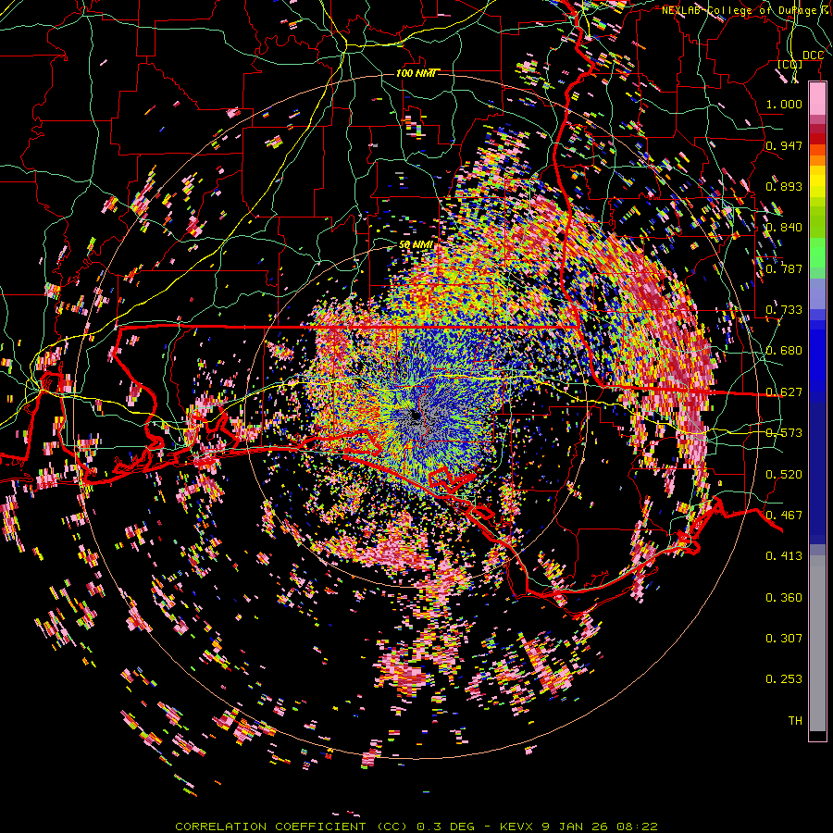This screenshot has height=833, width=833.
Task: Select the 0.520 legend value
Action: click(784, 474)
